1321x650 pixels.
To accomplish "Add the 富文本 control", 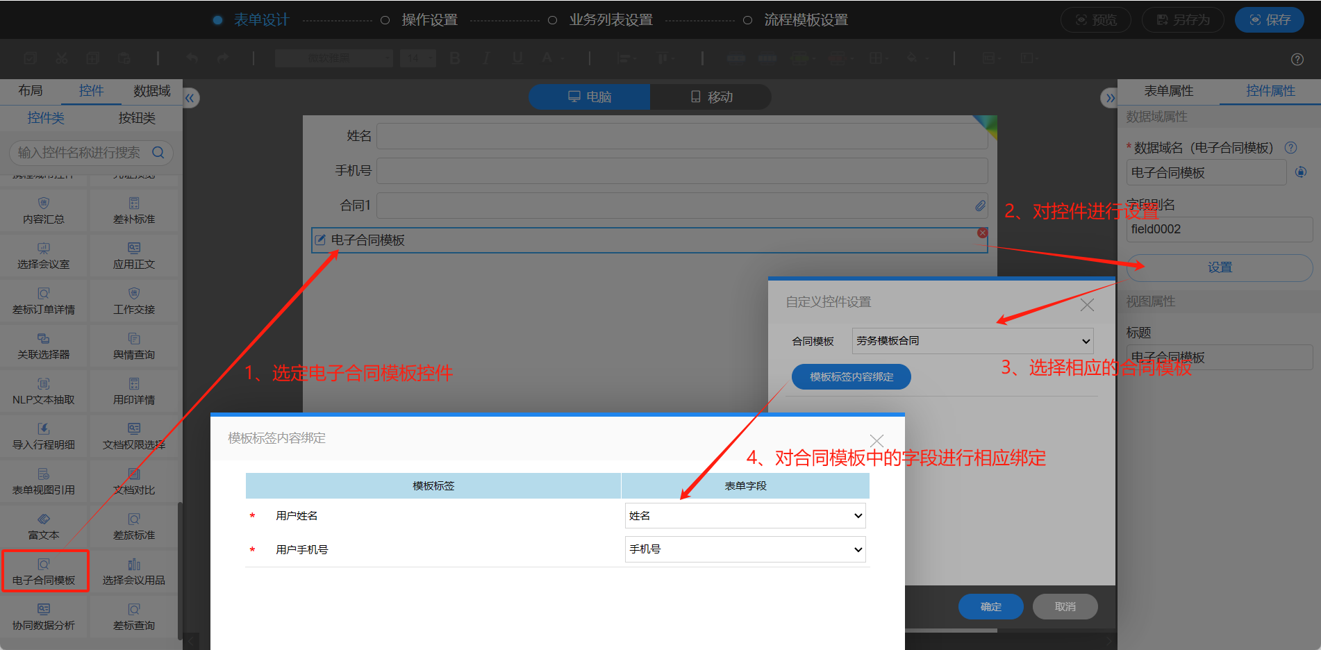I will tap(44, 527).
